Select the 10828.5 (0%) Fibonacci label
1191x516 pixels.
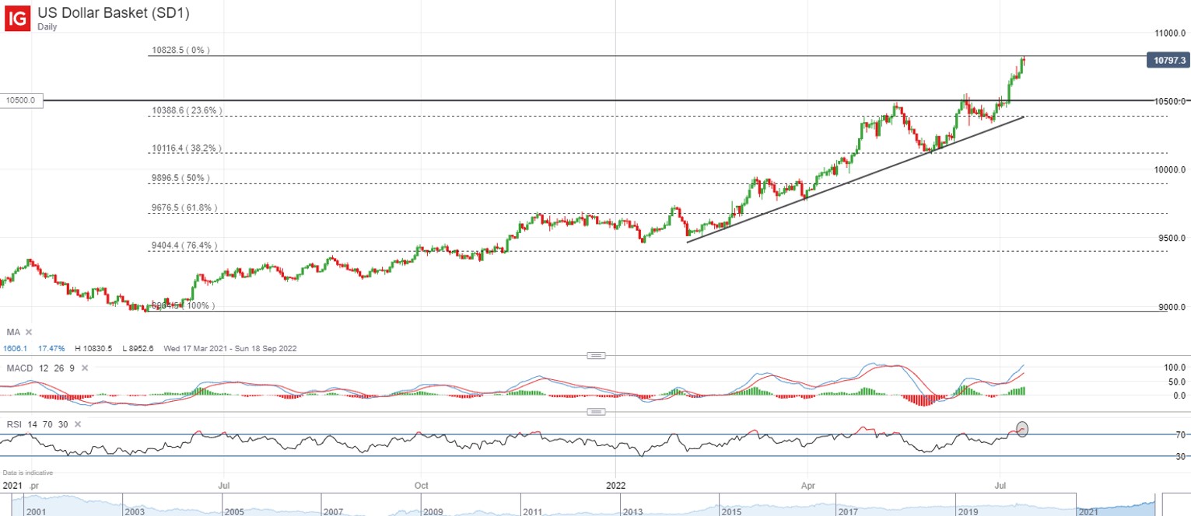coord(180,51)
